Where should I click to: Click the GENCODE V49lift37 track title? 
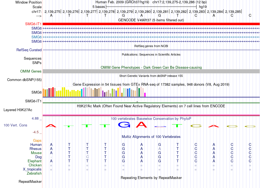(x=151, y=20)
